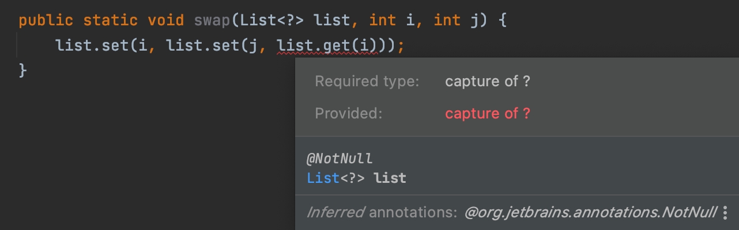The width and height of the screenshot is (739, 230).
Task: Click the "Provided:" label in the tooltip
Action: click(x=349, y=114)
